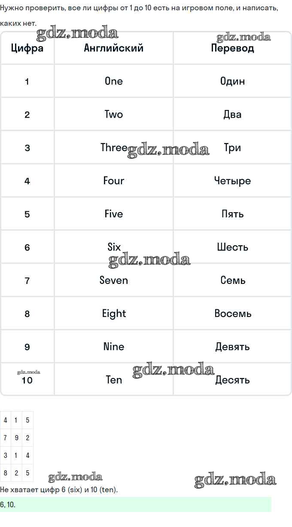
Task: Click the 'Перевод' column header
Action: coord(232,48)
